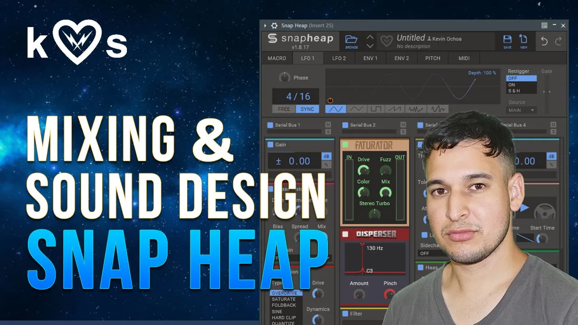Step to the next preset with the down chevron

click(370, 46)
